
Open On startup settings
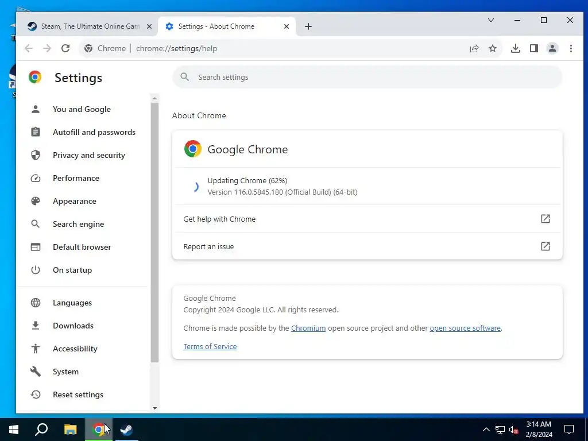(x=72, y=270)
